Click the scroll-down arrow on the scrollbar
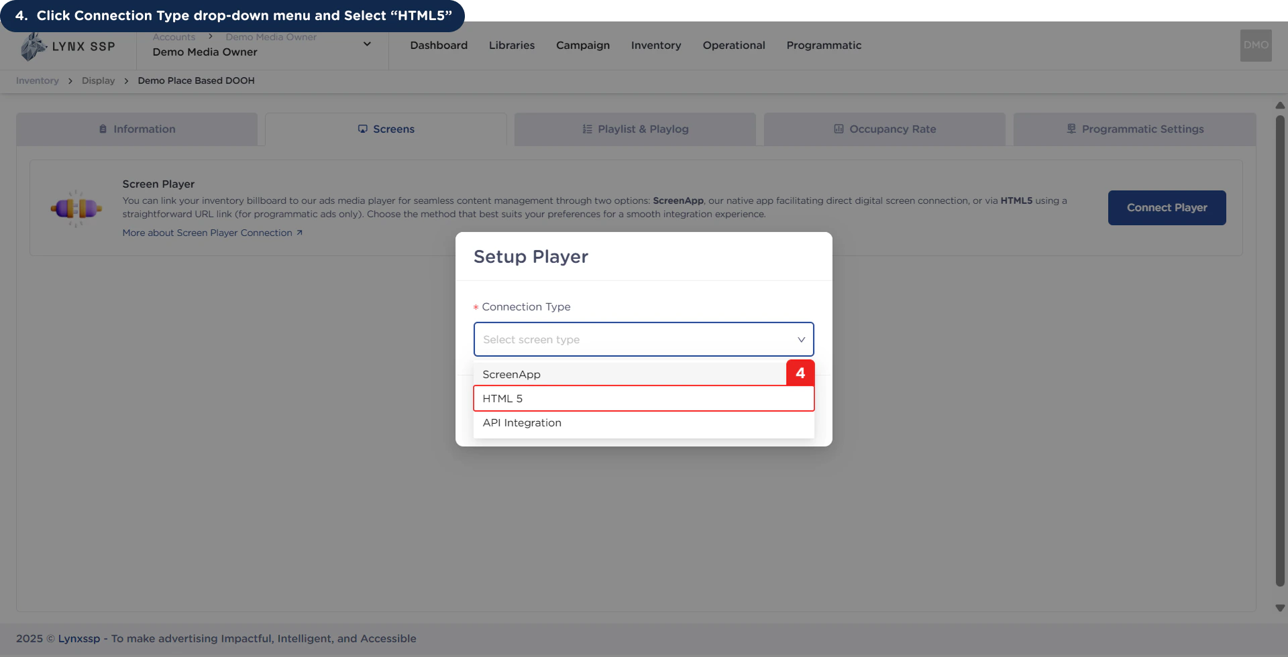 pos(1280,608)
